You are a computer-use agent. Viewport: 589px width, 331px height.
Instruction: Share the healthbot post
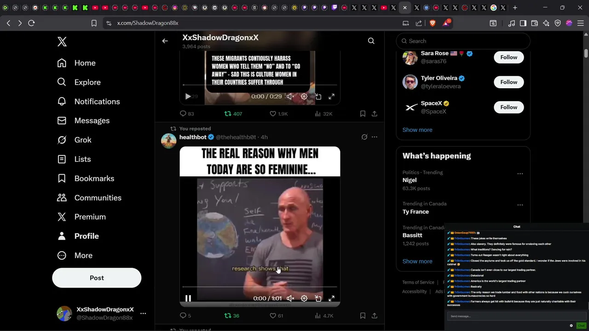tap(375, 315)
